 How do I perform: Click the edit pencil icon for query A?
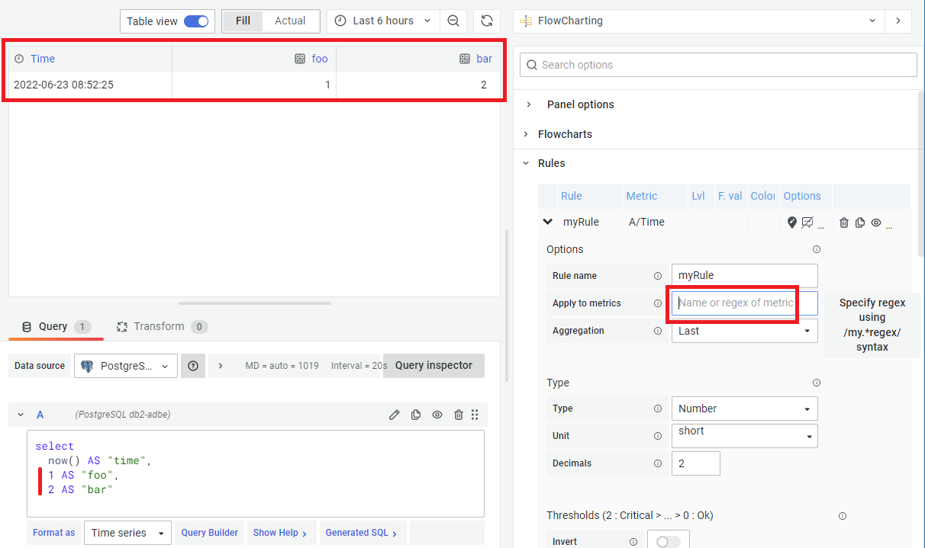[x=395, y=415]
